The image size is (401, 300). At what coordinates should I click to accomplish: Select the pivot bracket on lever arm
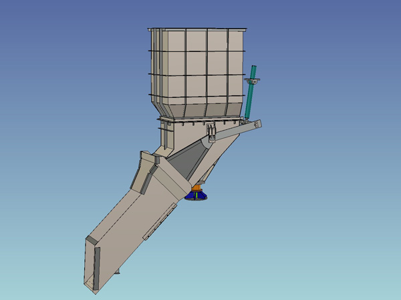[x=211, y=133]
